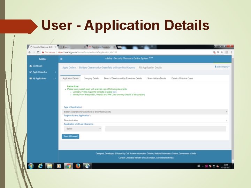251x188 pixels.
Task: Click the Not secure warning icon
Action: click(43, 52)
